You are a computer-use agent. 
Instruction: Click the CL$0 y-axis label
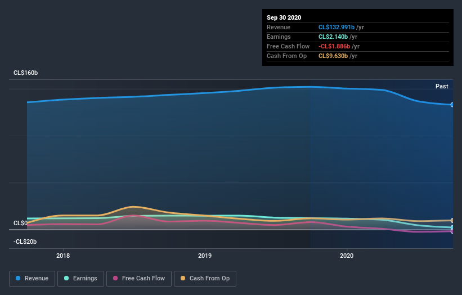pos(20,223)
